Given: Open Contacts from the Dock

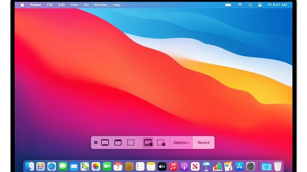Looking at the screenshot, I should (x=129, y=167).
